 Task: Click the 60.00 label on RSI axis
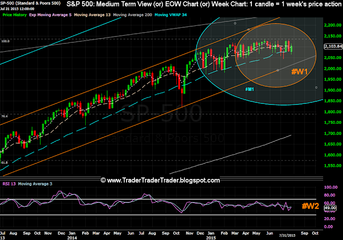coord(330,203)
